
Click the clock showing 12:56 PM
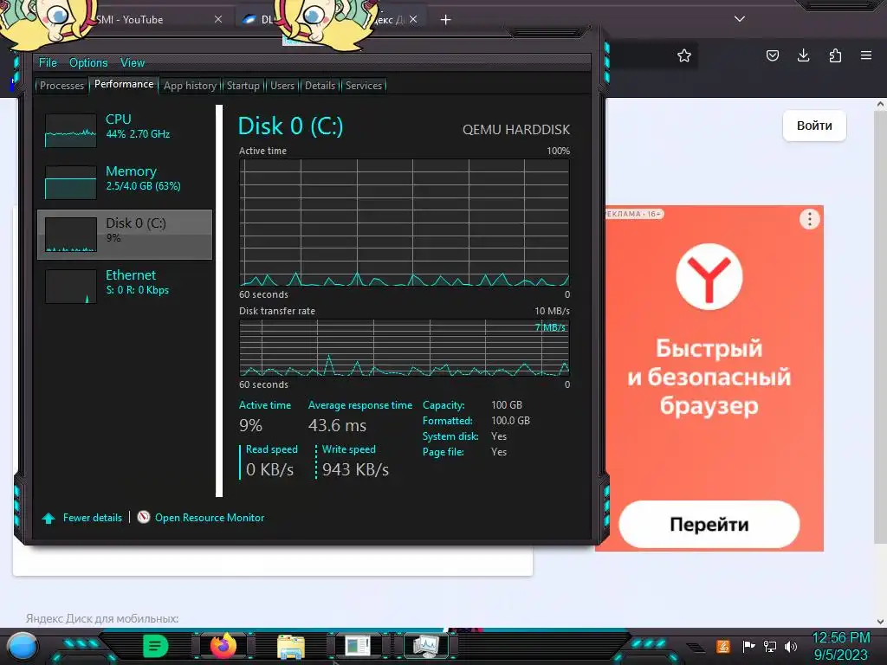pos(841,638)
